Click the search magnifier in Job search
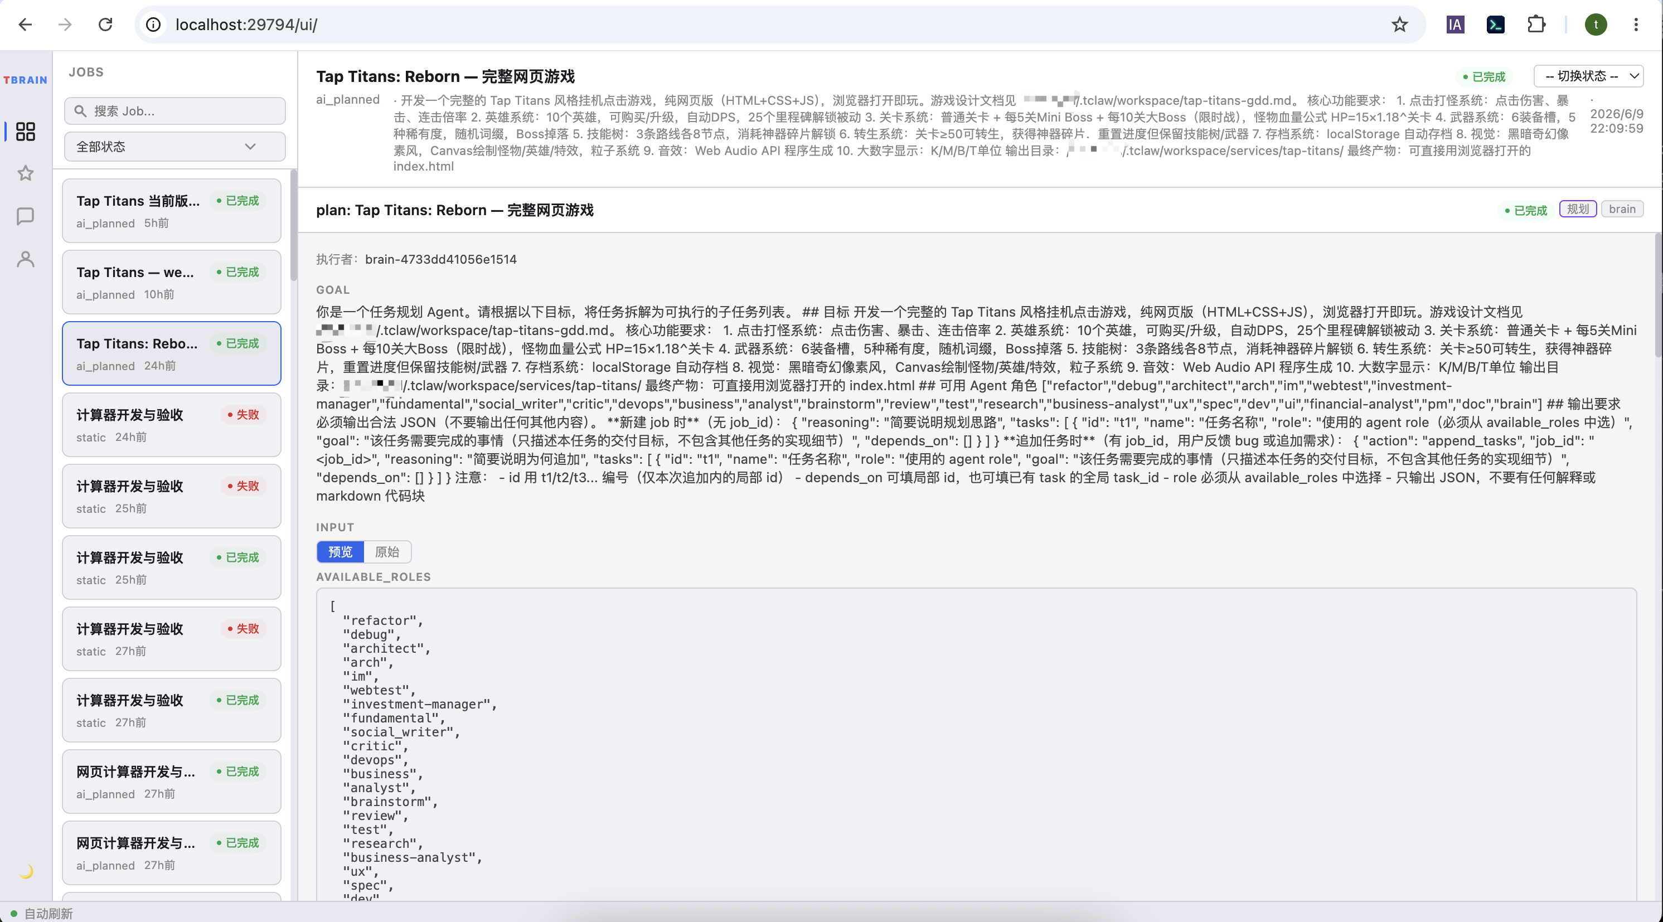 point(80,111)
